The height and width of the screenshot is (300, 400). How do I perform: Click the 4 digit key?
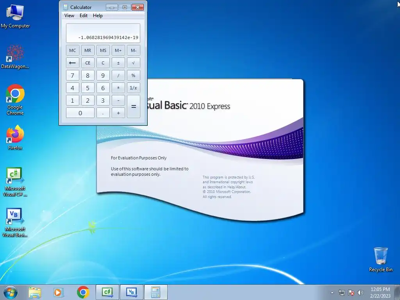click(72, 88)
